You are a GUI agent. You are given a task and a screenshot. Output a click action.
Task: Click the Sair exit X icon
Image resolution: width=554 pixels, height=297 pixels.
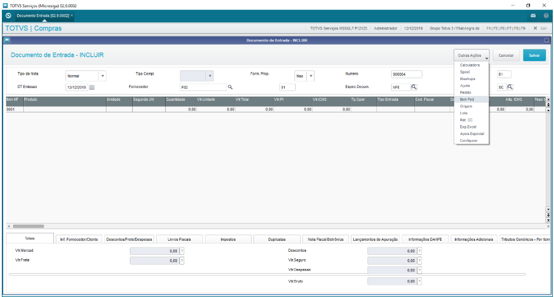click(535, 28)
